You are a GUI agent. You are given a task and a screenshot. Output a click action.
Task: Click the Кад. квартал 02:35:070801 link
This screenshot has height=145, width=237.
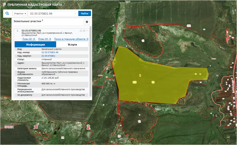point(48,56)
